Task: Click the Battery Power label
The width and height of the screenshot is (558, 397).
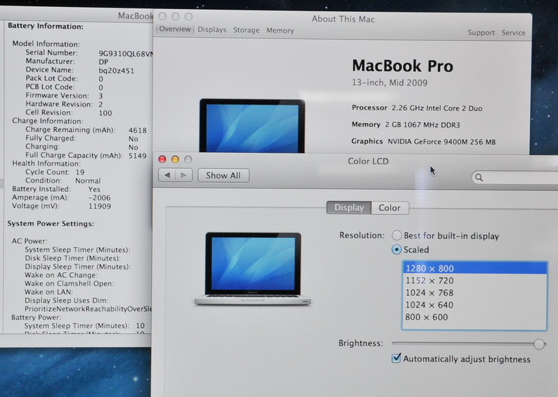Action: [36, 317]
